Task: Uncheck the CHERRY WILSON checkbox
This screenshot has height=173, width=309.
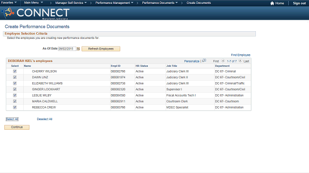Action: [15, 72]
